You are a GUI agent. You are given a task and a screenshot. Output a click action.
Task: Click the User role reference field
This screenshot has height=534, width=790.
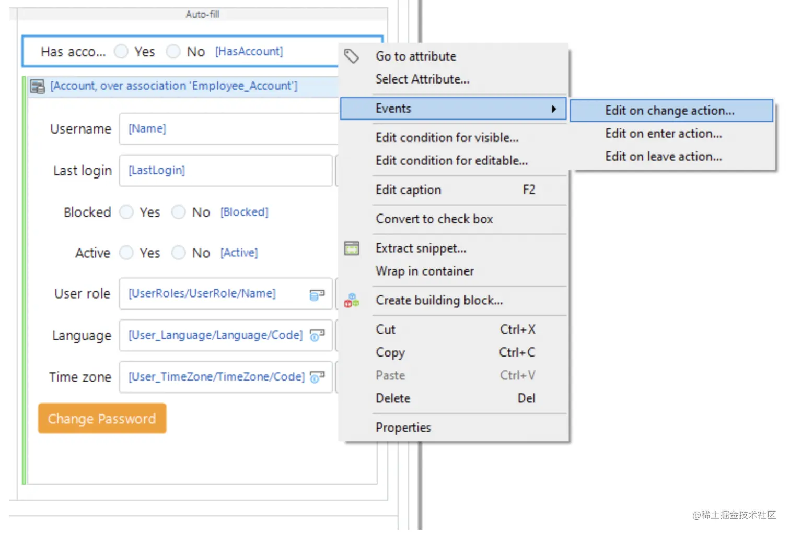coord(226,294)
